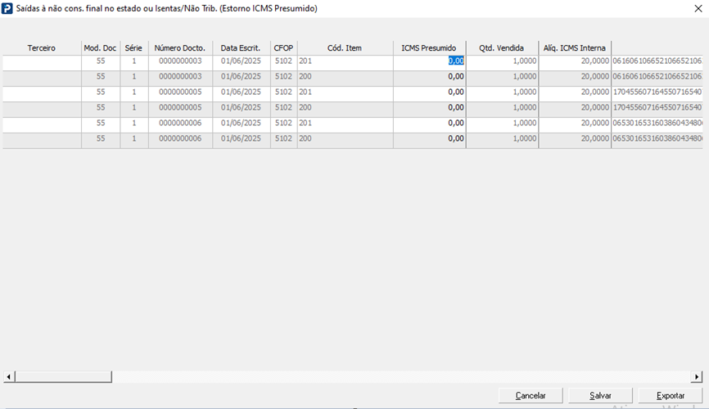Image resolution: width=709 pixels, height=409 pixels.
Task: Select ICMS Presumido cell for doc 0000000005 item 201
Action: pos(430,92)
